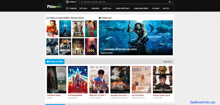This screenshot has width=220, height=105.
Task: Click the Phimplus logo
Action: pyautogui.click(x=54, y=6)
